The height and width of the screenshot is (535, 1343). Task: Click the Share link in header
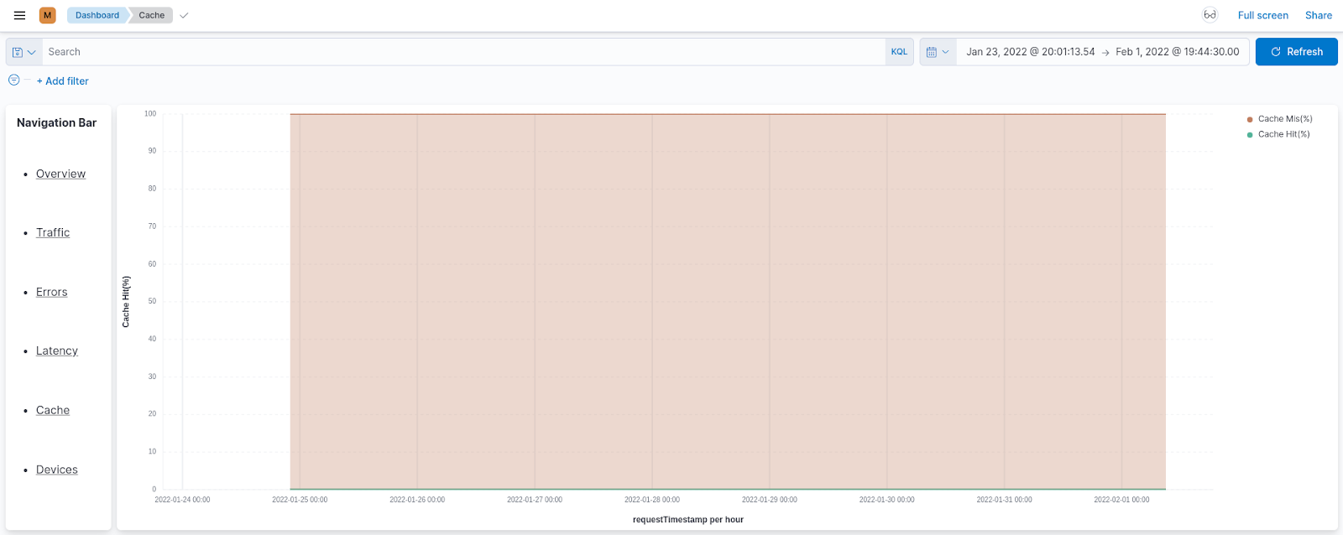coord(1318,15)
